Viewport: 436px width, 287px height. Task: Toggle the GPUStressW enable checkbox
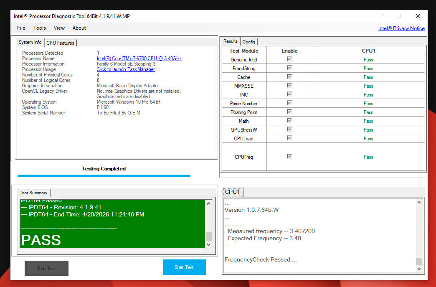point(289,130)
